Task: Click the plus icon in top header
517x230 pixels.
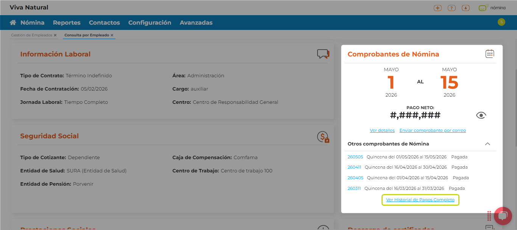Action: [x=438, y=8]
